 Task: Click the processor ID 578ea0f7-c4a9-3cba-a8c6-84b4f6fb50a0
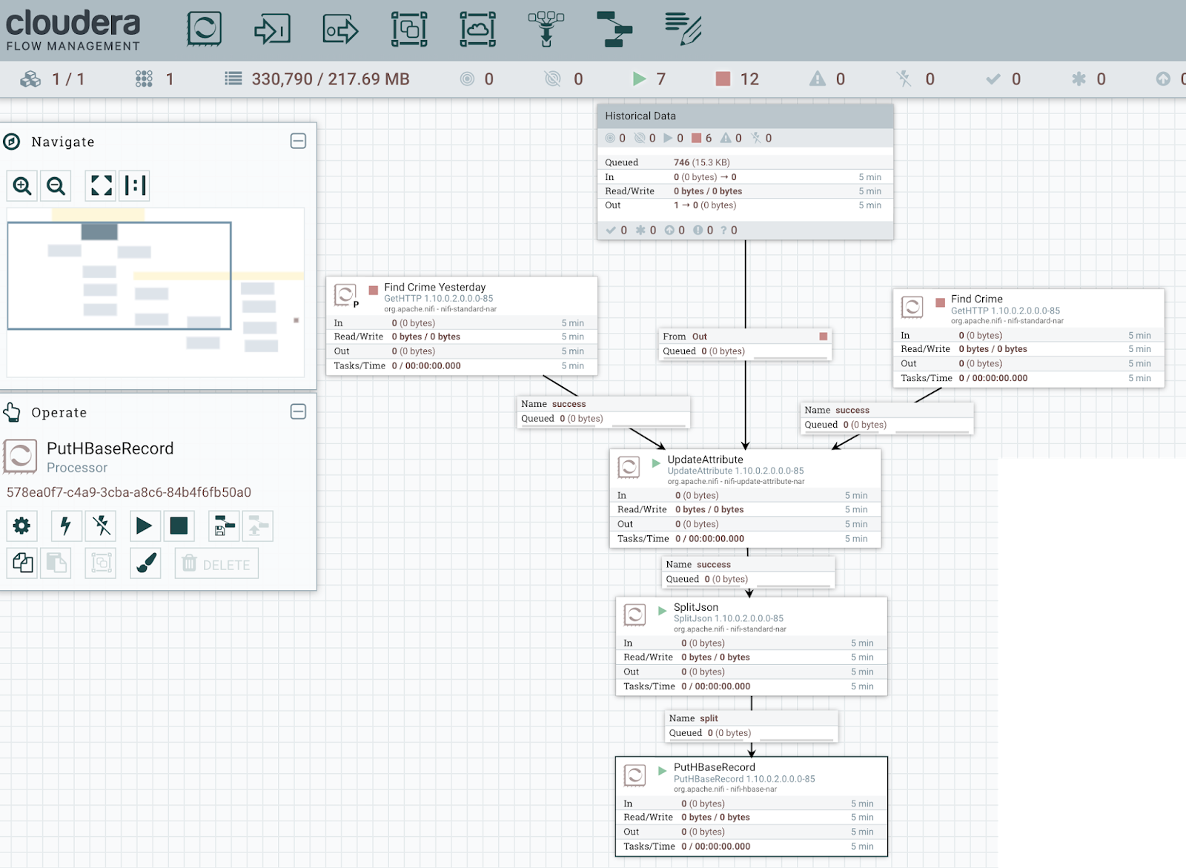tap(129, 492)
